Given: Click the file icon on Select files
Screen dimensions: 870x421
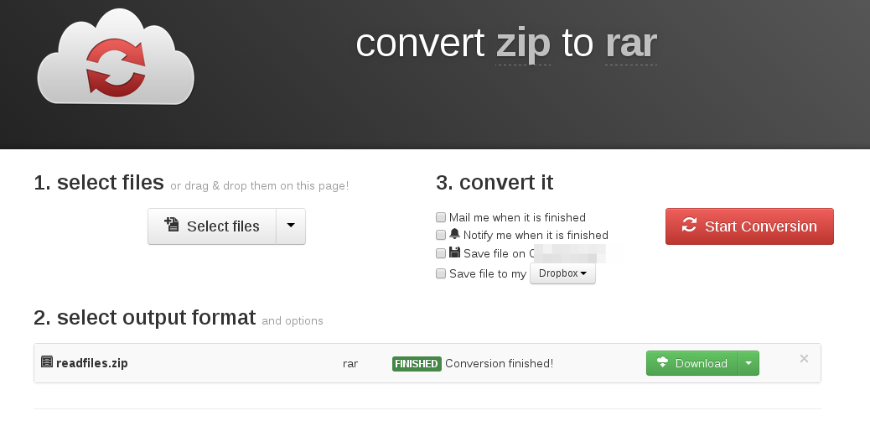Looking at the screenshot, I should coord(172,226).
